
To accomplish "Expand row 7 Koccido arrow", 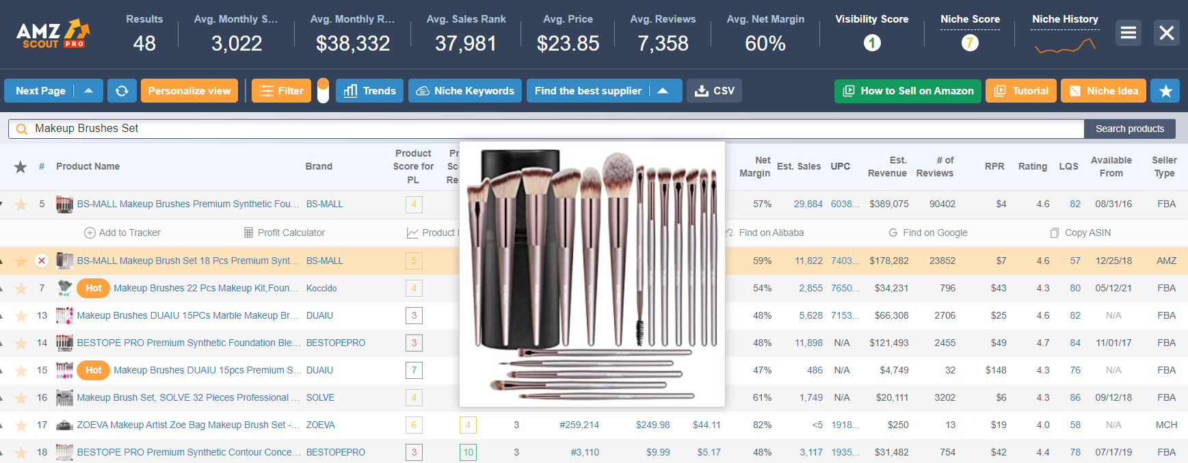I will 2,288.
